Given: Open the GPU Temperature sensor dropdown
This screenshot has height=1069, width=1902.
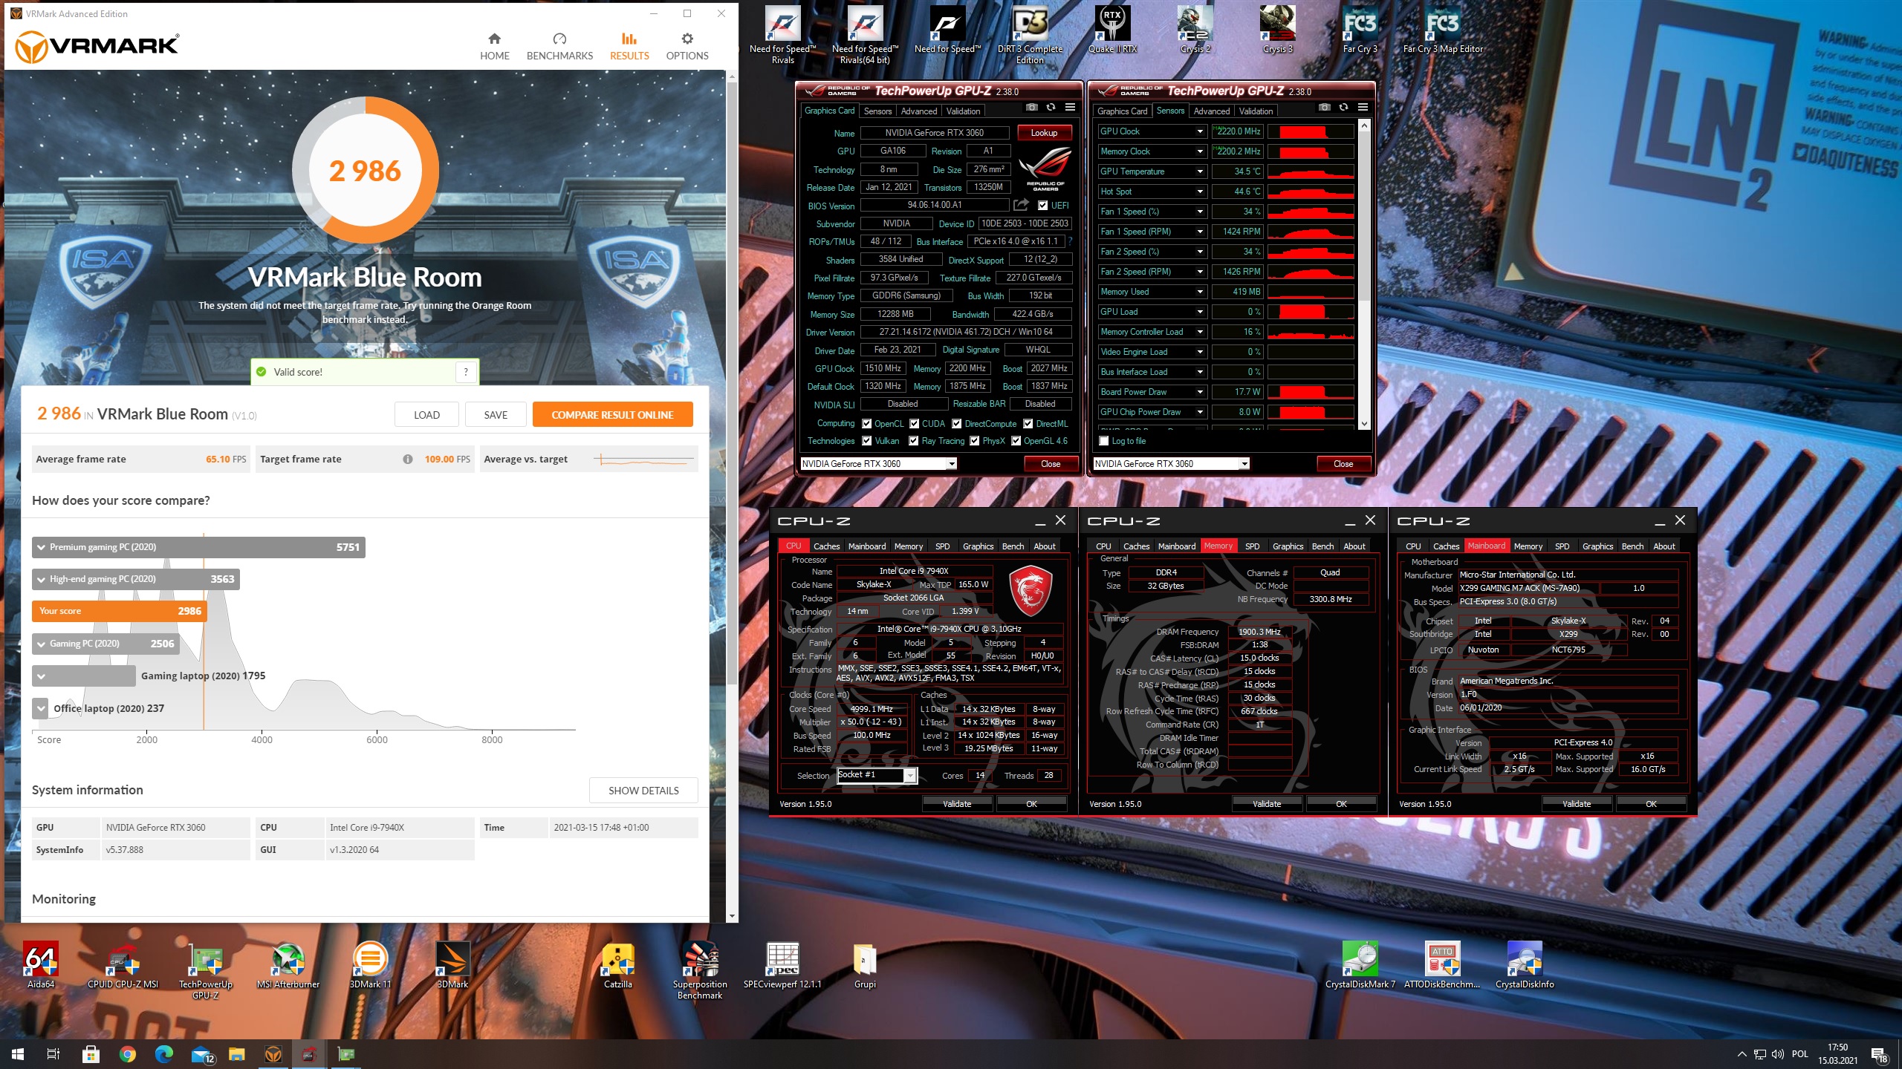Looking at the screenshot, I should point(1199,171).
